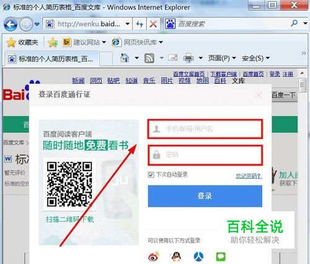Click the QR code image
Image resolution: width=310 pixels, height=264 pixels.
point(69,184)
